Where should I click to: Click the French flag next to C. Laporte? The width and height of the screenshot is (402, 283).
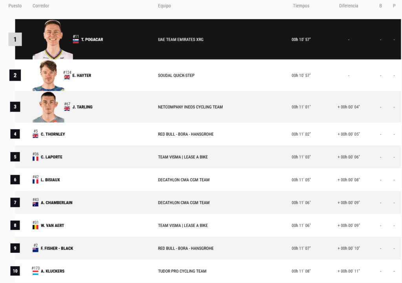click(x=35, y=159)
